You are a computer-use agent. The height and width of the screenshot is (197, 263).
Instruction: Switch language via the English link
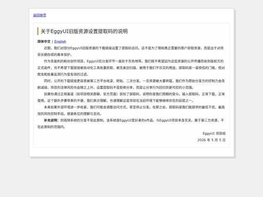[60, 41]
